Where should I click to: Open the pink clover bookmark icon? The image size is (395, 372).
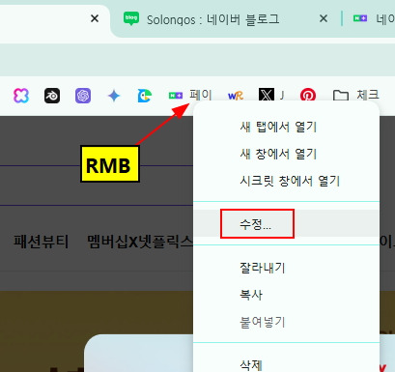21,96
